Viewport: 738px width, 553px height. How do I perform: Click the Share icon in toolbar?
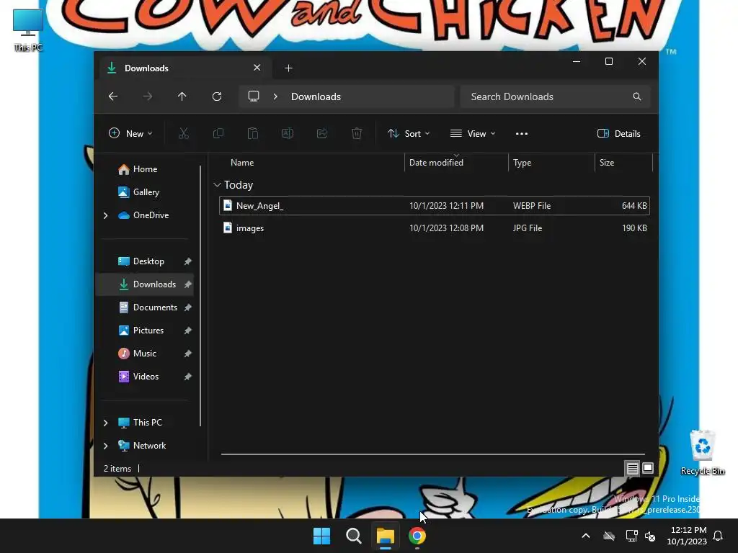322,133
